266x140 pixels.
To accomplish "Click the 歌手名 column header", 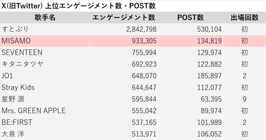I will pyautogui.click(x=45, y=18).
